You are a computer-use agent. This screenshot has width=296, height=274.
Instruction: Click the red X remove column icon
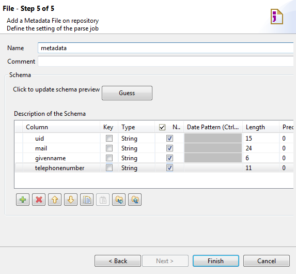39,200
